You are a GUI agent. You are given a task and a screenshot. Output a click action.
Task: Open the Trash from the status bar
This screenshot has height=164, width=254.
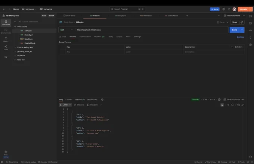(x=241, y=162)
